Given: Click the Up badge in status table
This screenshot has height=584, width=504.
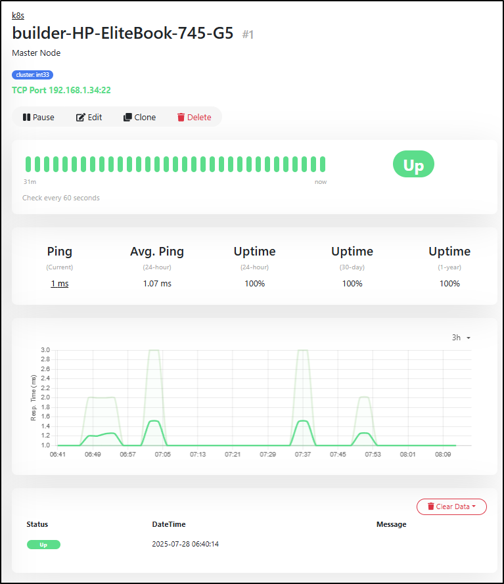Looking at the screenshot, I should tap(43, 545).
